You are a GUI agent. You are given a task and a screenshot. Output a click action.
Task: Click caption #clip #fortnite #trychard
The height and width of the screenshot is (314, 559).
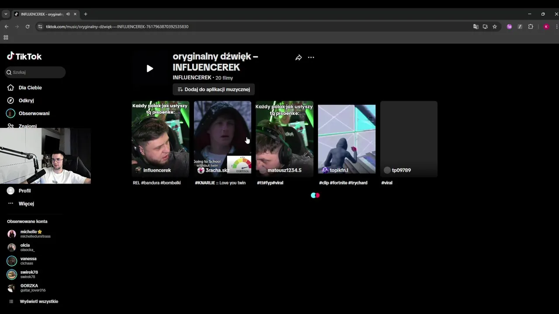[343, 183]
